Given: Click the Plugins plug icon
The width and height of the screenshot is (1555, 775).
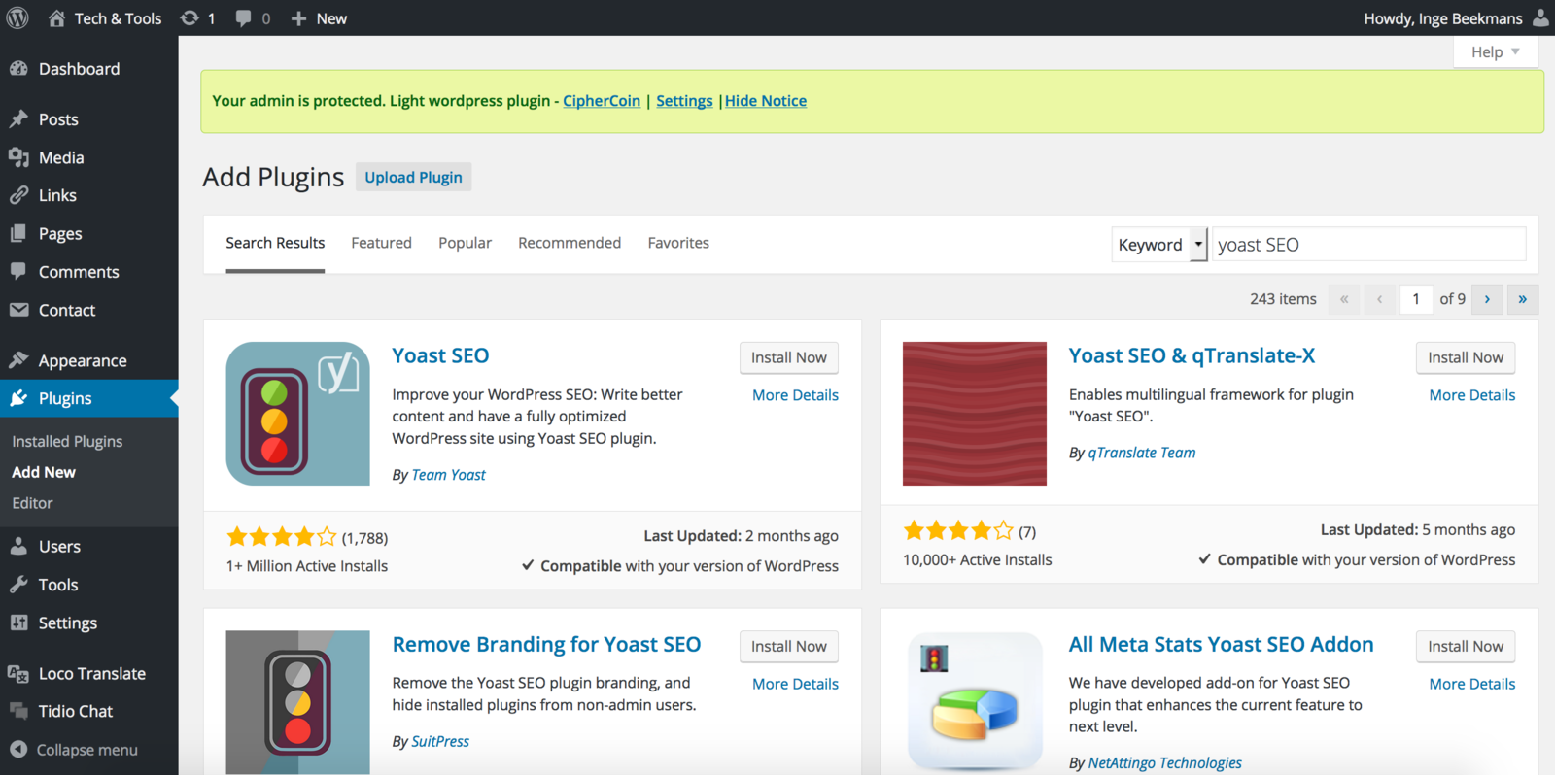Looking at the screenshot, I should coord(18,398).
